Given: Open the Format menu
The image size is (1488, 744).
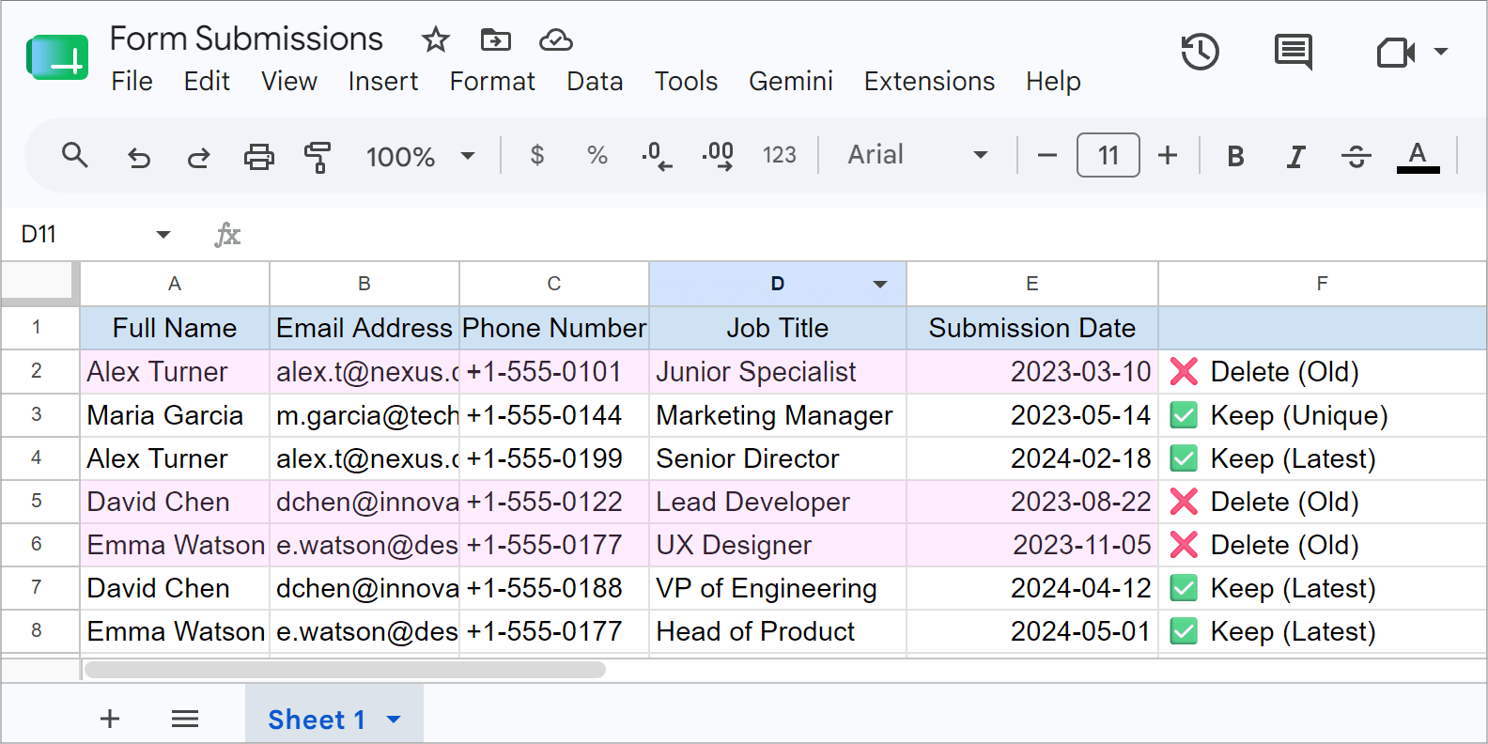Looking at the screenshot, I should tap(492, 82).
